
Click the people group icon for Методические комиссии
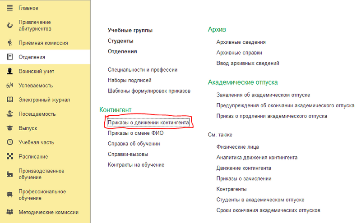click(x=9, y=212)
